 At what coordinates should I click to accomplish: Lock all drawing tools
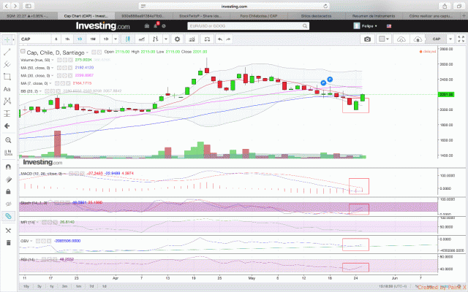click(x=8, y=191)
